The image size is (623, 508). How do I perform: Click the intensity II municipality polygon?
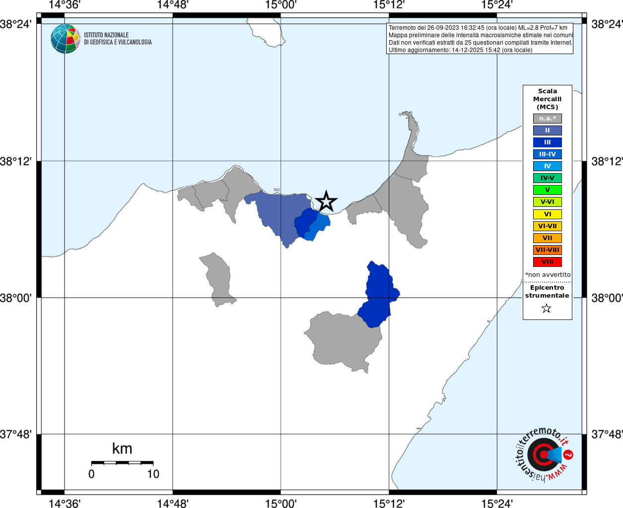[x=278, y=213]
